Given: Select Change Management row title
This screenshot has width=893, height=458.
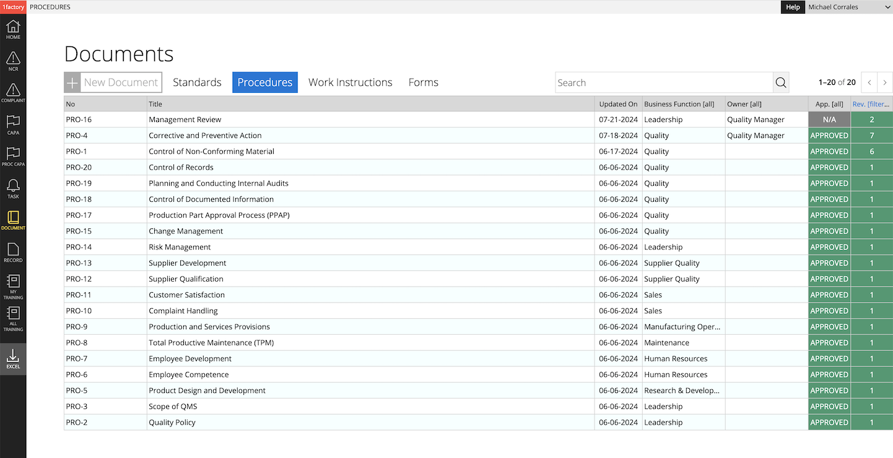Looking at the screenshot, I should point(186,231).
